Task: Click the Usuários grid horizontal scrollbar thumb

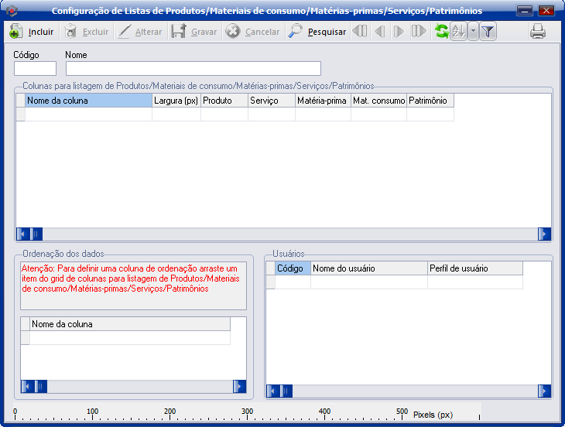Action: click(x=286, y=391)
